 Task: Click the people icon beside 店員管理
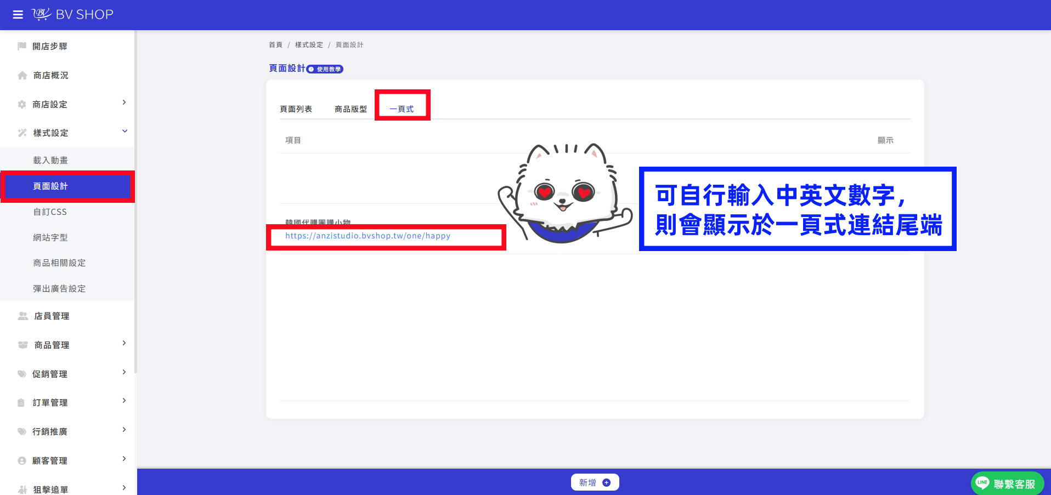tap(22, 316)
